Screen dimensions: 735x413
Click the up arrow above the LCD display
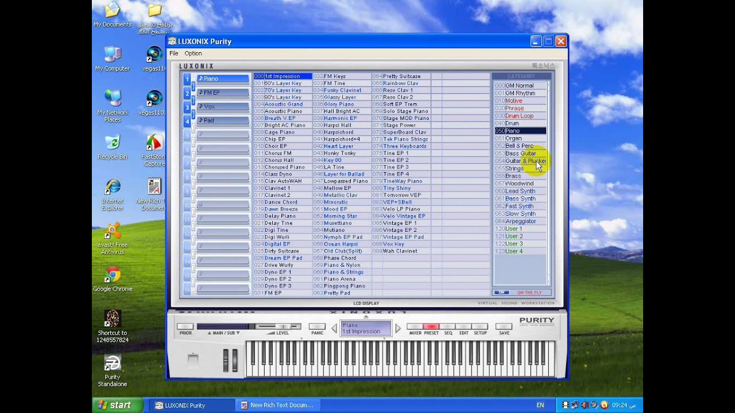366,317
